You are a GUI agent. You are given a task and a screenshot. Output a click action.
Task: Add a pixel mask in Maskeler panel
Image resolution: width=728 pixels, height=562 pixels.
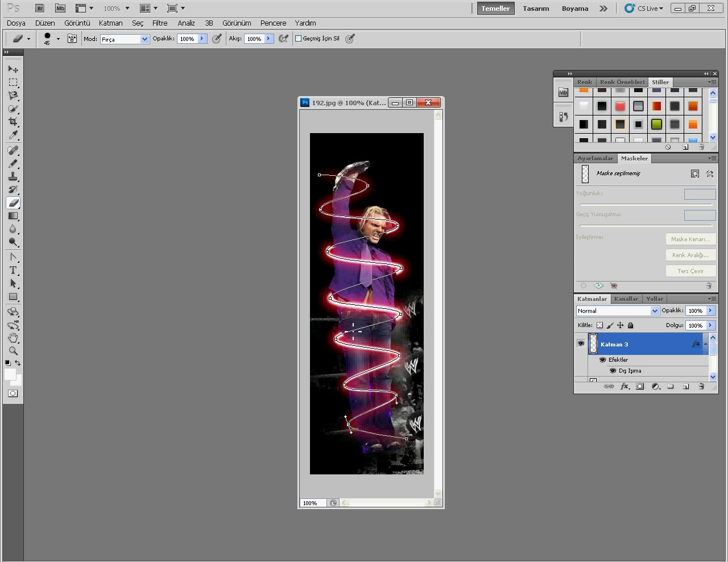(x=695, y=173)
